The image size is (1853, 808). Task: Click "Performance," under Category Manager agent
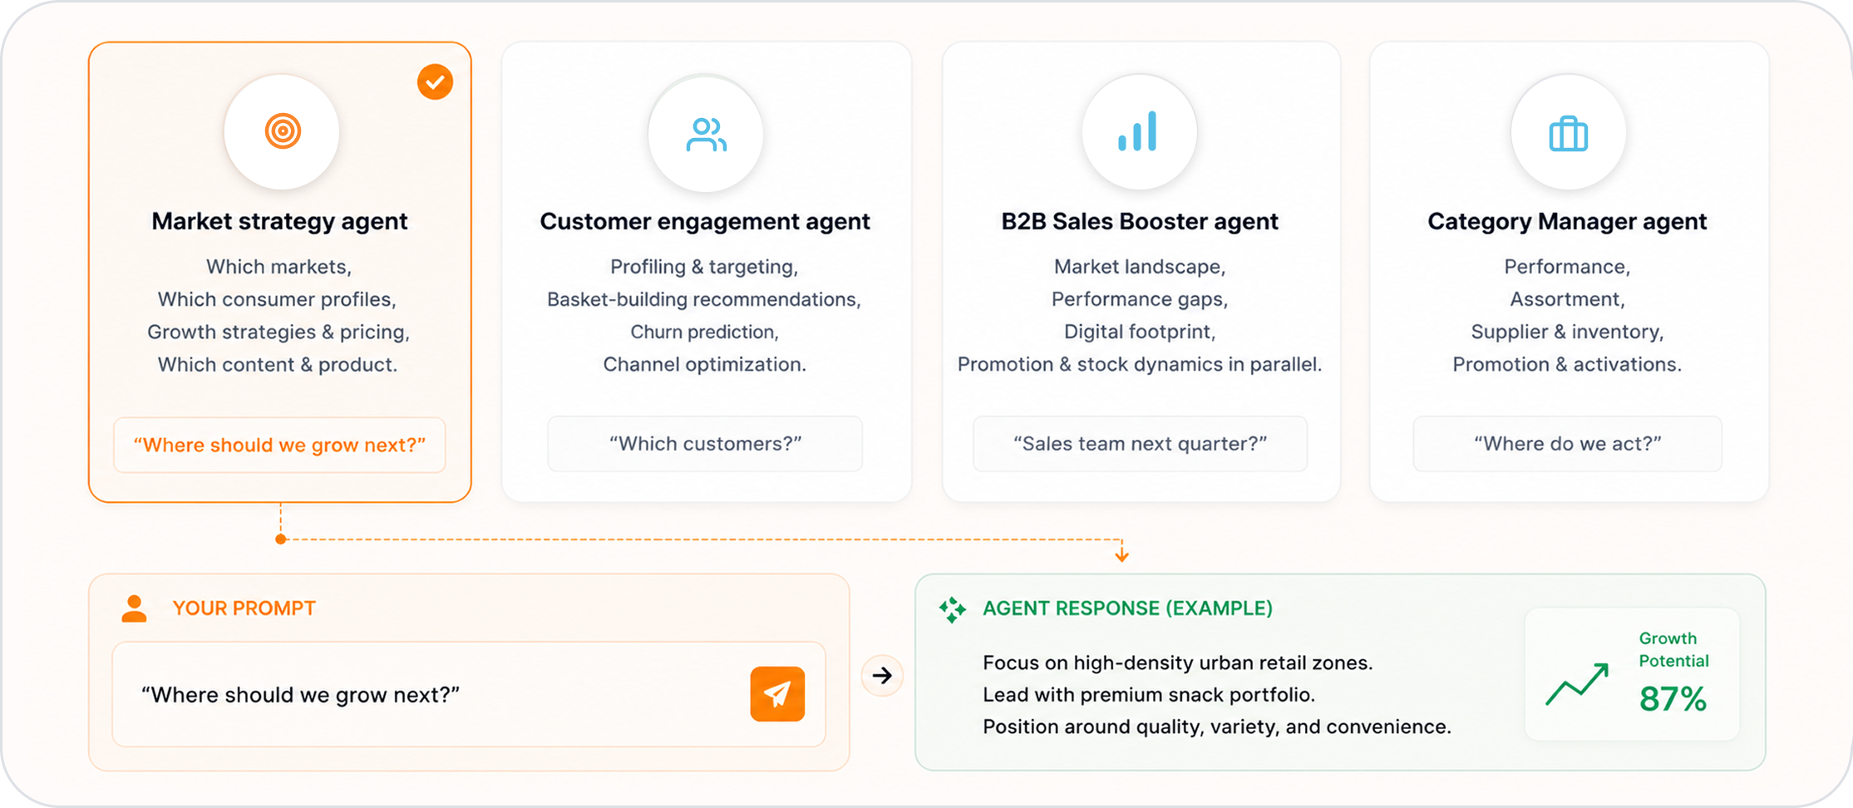click(1567, 267)
